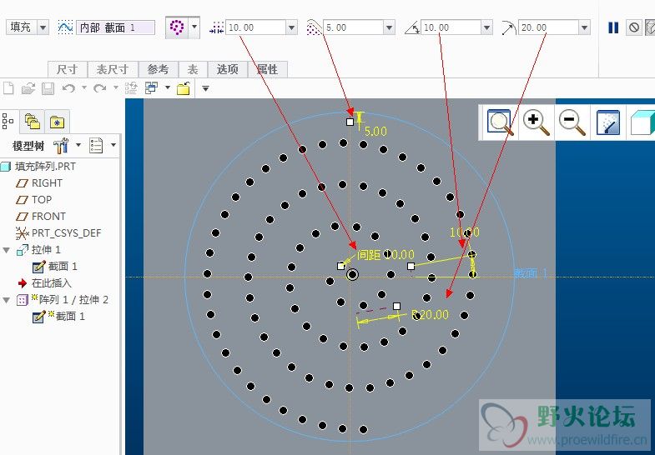Click the Save disk icon
The width and height of the screenshot is (655, 455).
pos(48,88)
